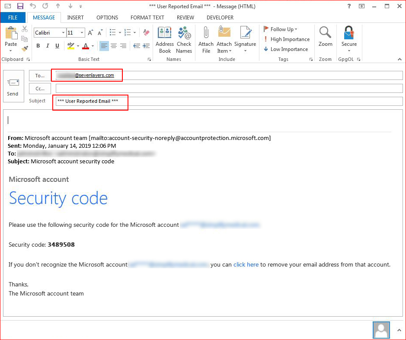Open the Follow Up flag menu
406x340 pixels.
tap(280, 29)
